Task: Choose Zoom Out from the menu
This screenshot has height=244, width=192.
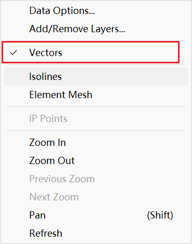Action: click(x=96, y=160)
